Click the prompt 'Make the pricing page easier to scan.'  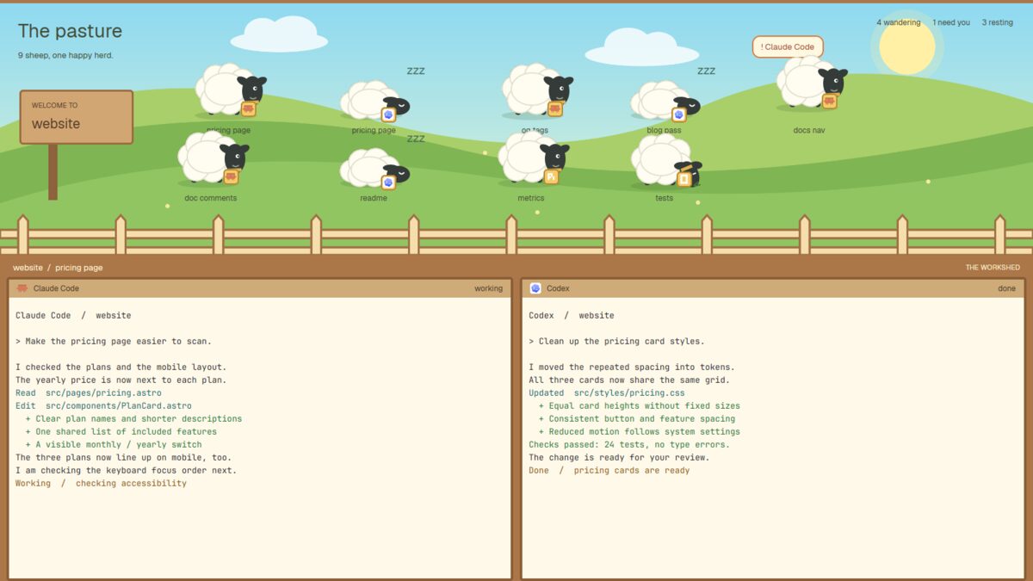tap(114, 341)
